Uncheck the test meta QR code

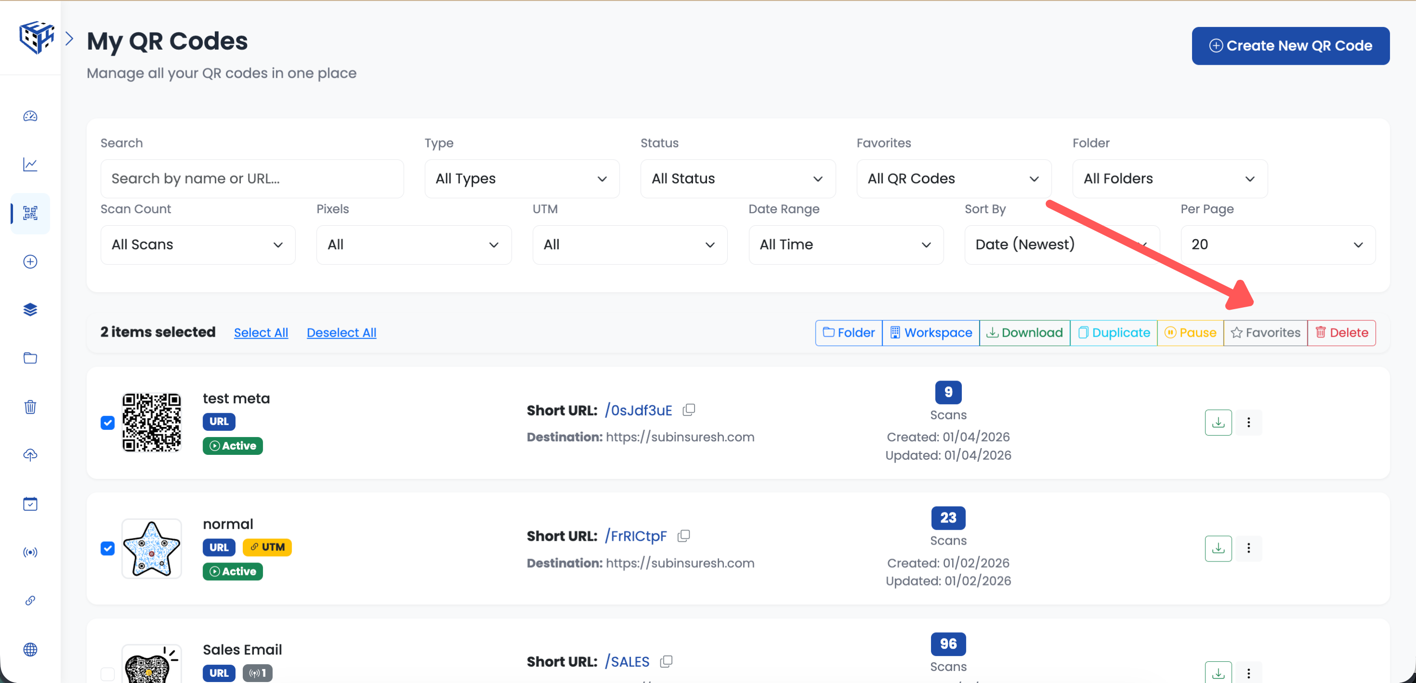(107, 423)
